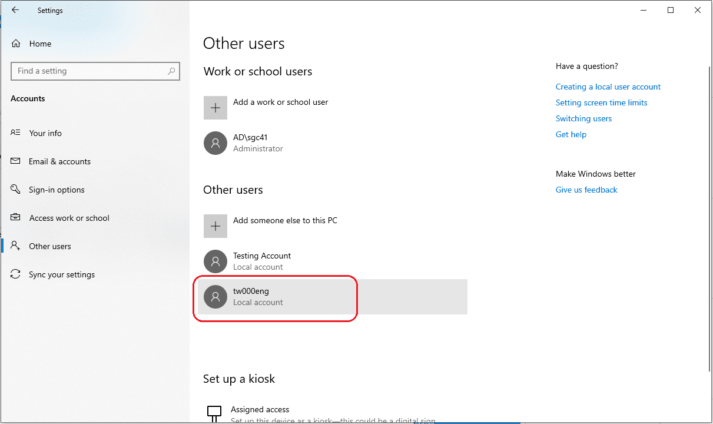
Task: Open Creating a local user account link
Action: (608, 87)
